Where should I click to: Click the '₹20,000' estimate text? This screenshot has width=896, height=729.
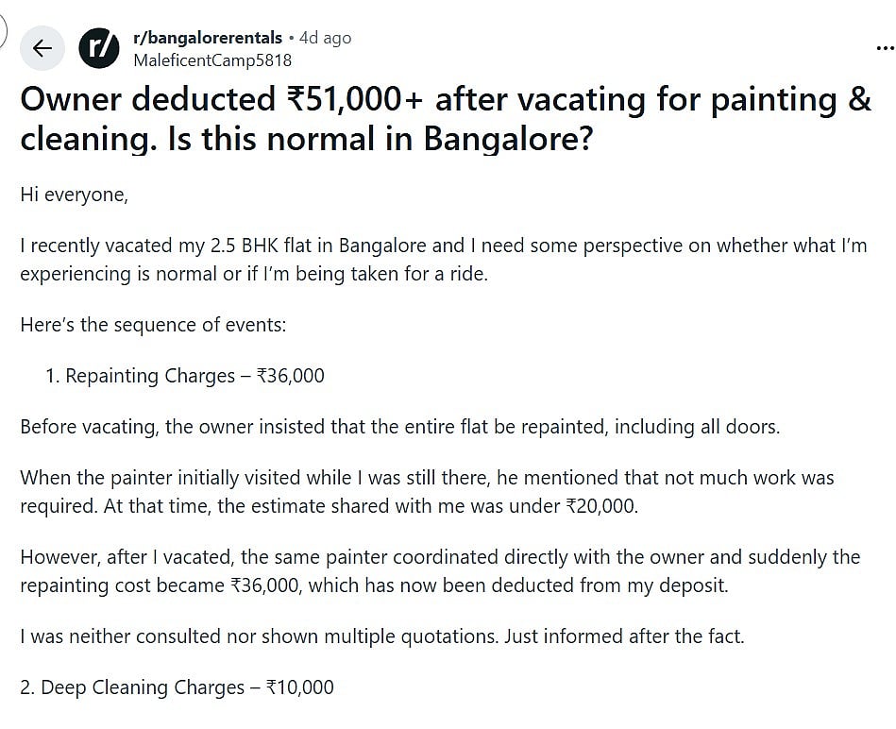(600, 506)
